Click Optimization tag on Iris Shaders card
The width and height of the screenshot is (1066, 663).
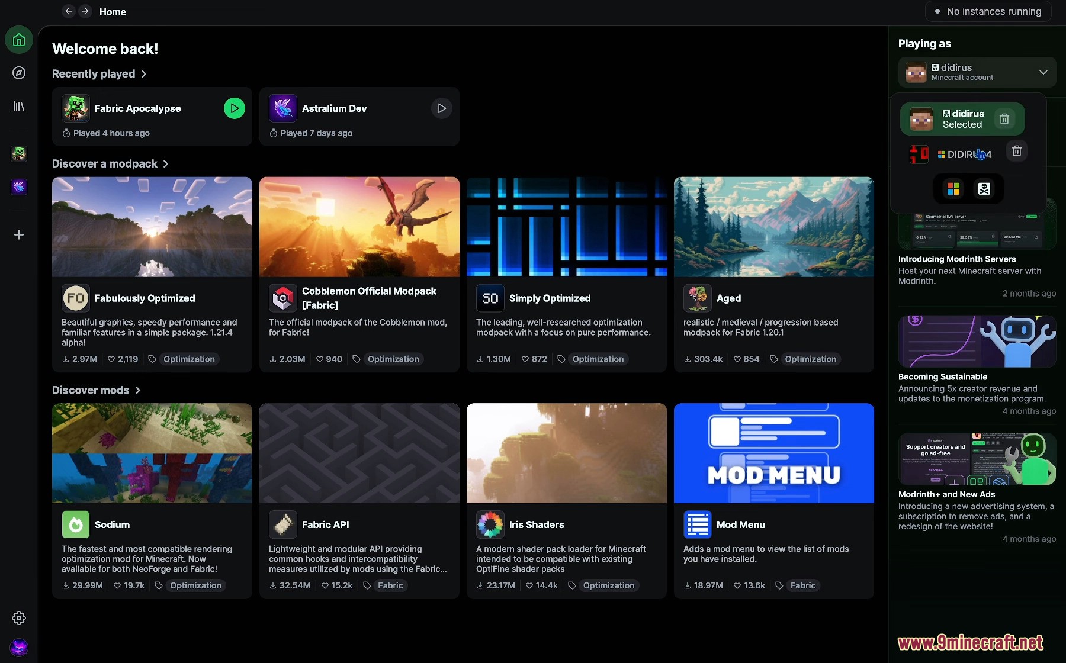tap(609, 585)
